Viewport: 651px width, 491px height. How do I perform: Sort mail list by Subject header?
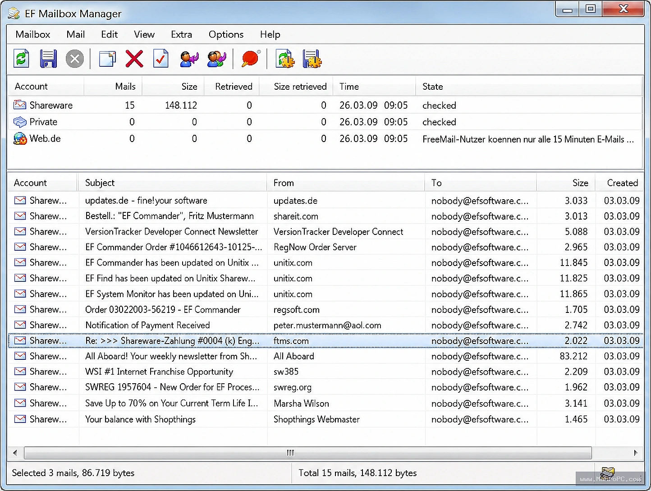(173, 183)
